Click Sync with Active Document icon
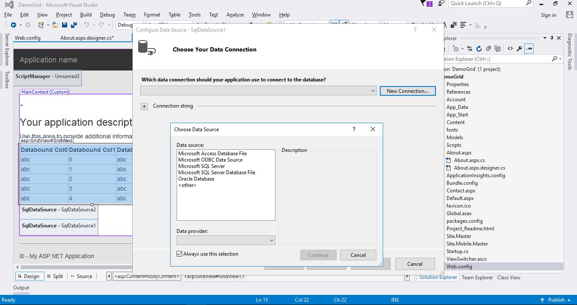The width and height of the screenshot is (577, 305). (470, 49)
